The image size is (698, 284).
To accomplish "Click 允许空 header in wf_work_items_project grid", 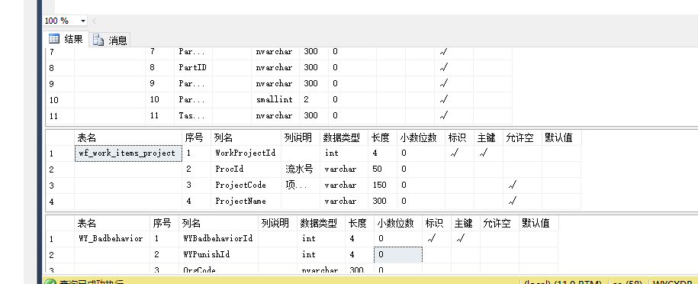I will point(522,137).
